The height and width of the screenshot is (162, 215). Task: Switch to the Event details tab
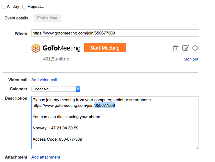pos(16,18)
